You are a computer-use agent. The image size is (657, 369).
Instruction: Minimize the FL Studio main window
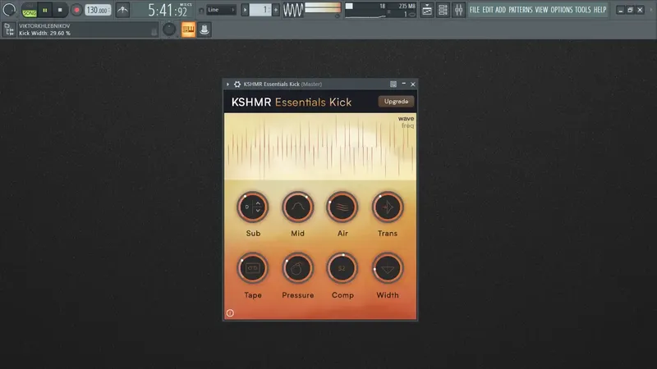[621, 10]
